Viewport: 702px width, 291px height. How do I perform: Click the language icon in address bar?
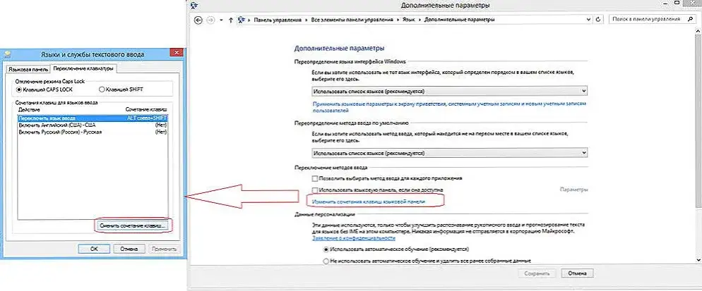click(242, 20)
